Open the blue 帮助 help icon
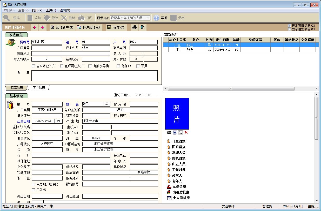 pyautogui.click(x=156, y=18)
